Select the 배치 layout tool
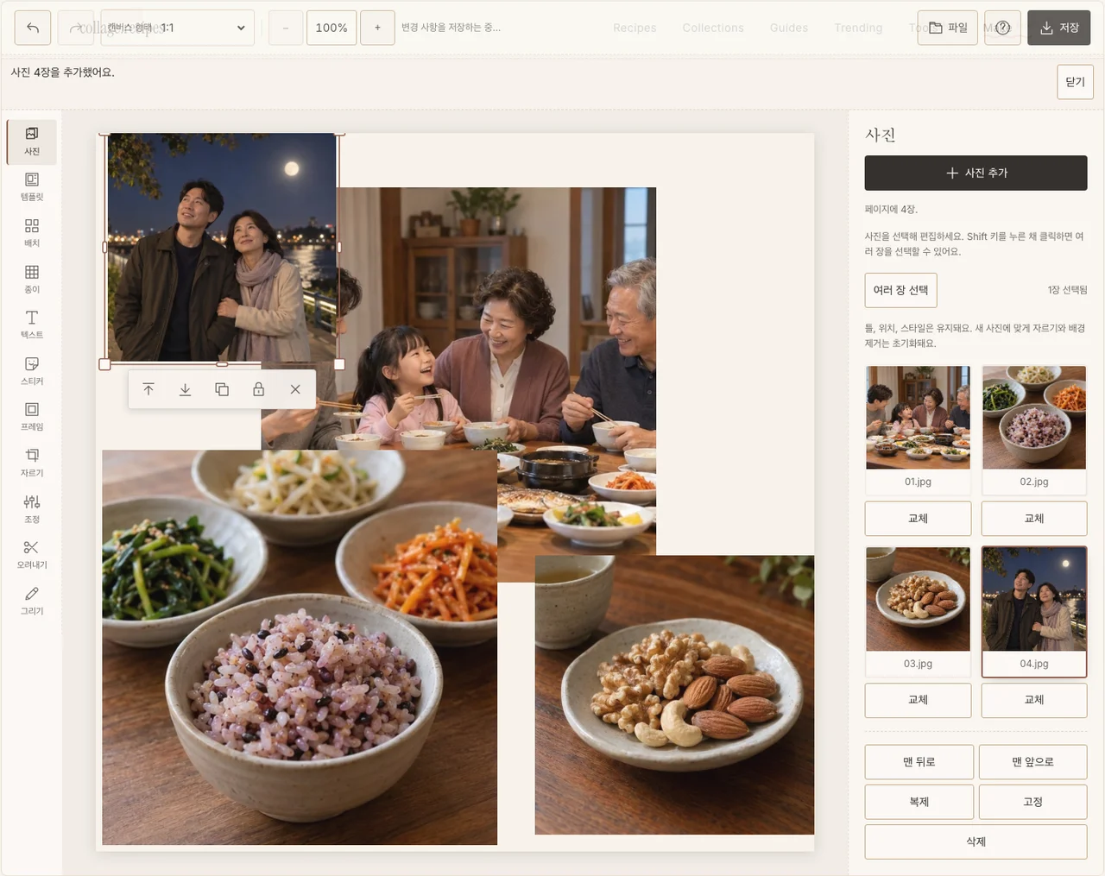The image size is (1105, 876). [x=32, y=233]
